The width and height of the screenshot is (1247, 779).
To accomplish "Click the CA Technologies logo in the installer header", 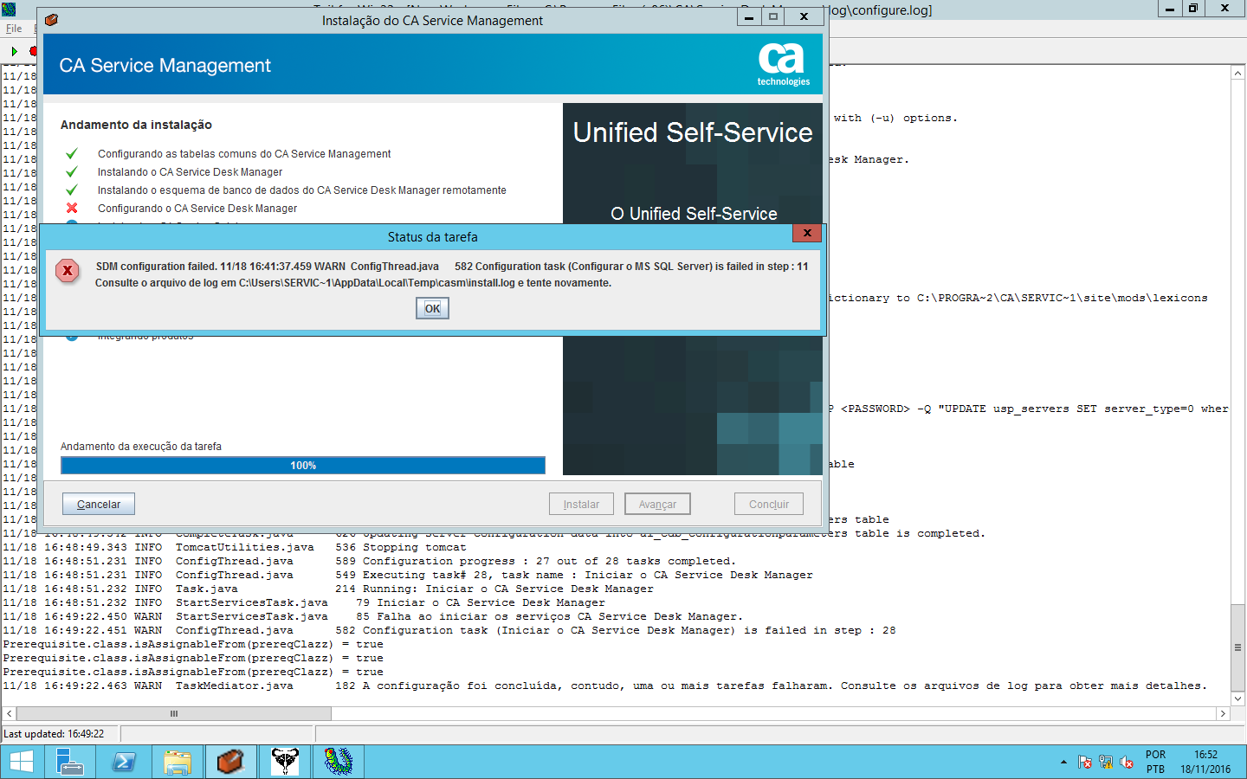I will tap(784, 64).
